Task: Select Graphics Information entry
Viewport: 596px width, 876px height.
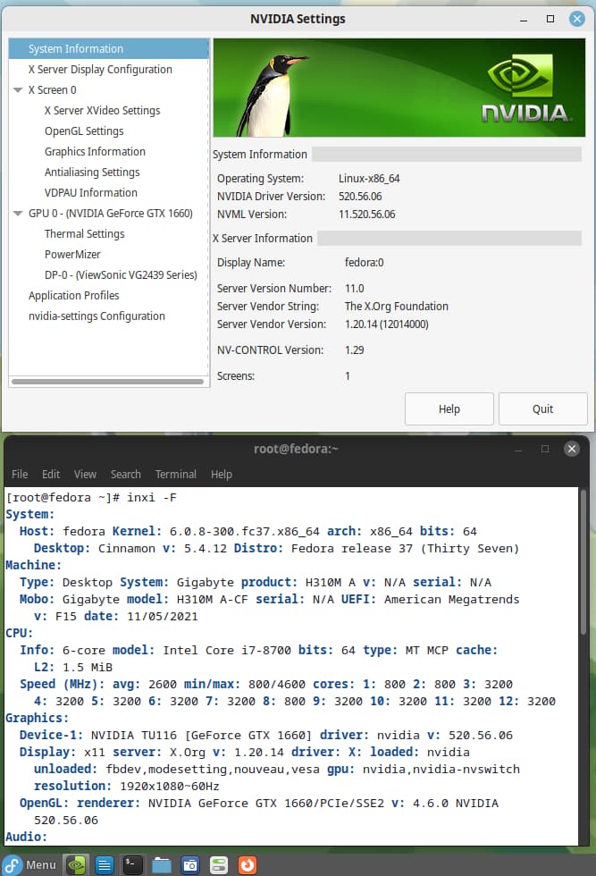Action: [95, 152]
